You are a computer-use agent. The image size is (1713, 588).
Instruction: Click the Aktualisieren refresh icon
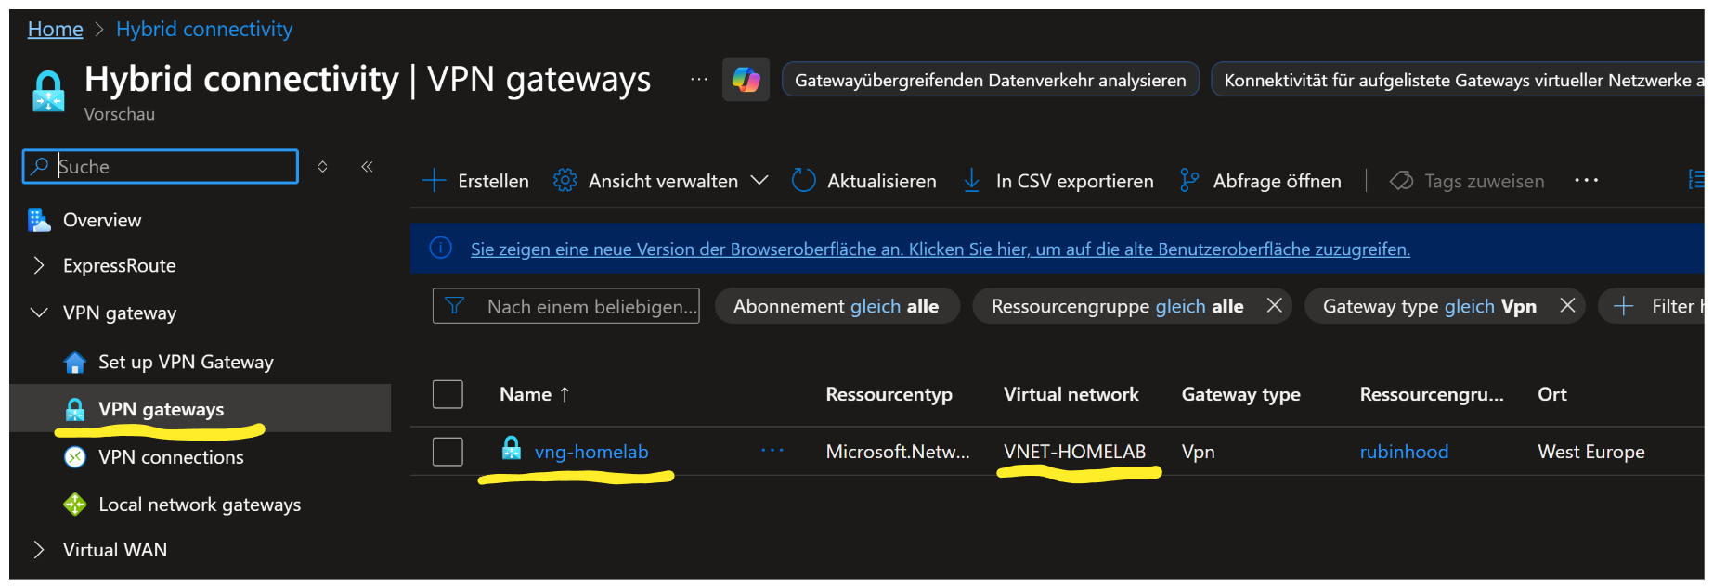(803, 181)
